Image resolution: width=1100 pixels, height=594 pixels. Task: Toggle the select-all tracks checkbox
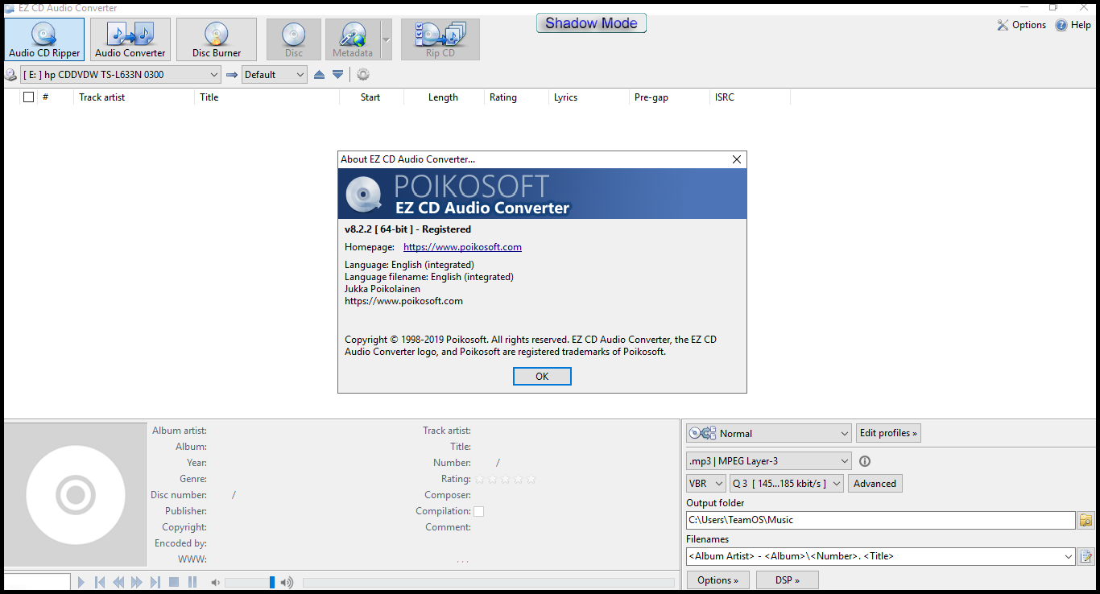click(29, 97)
